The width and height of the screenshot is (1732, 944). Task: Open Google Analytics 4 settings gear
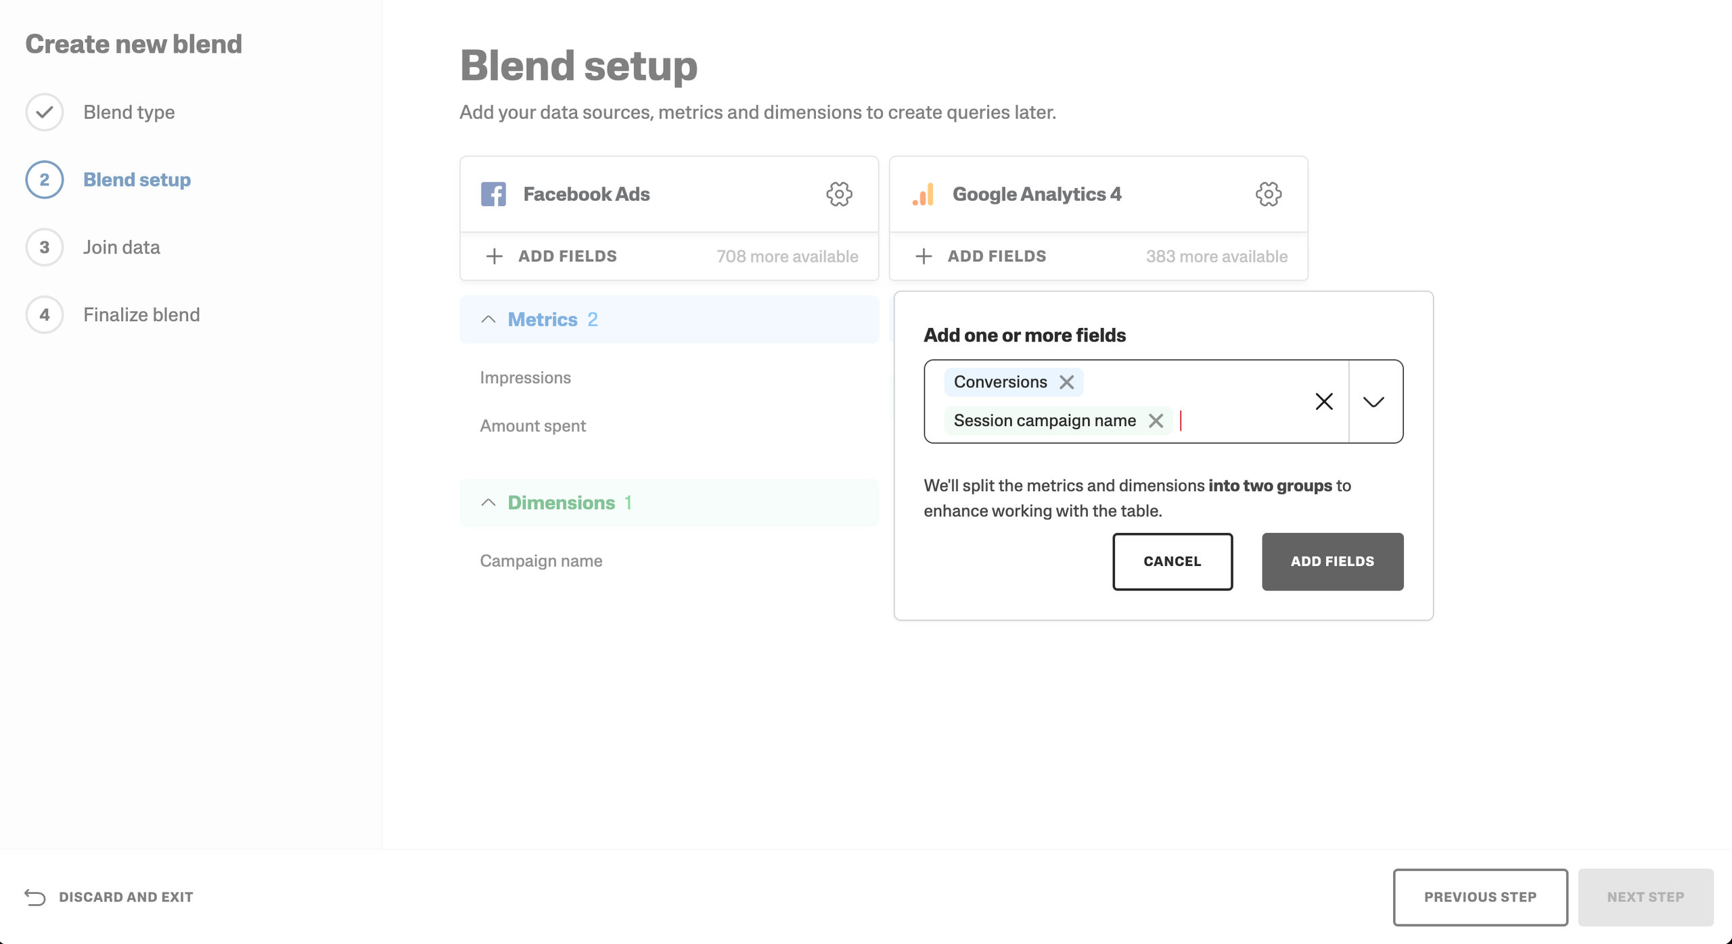point(1268,194)
